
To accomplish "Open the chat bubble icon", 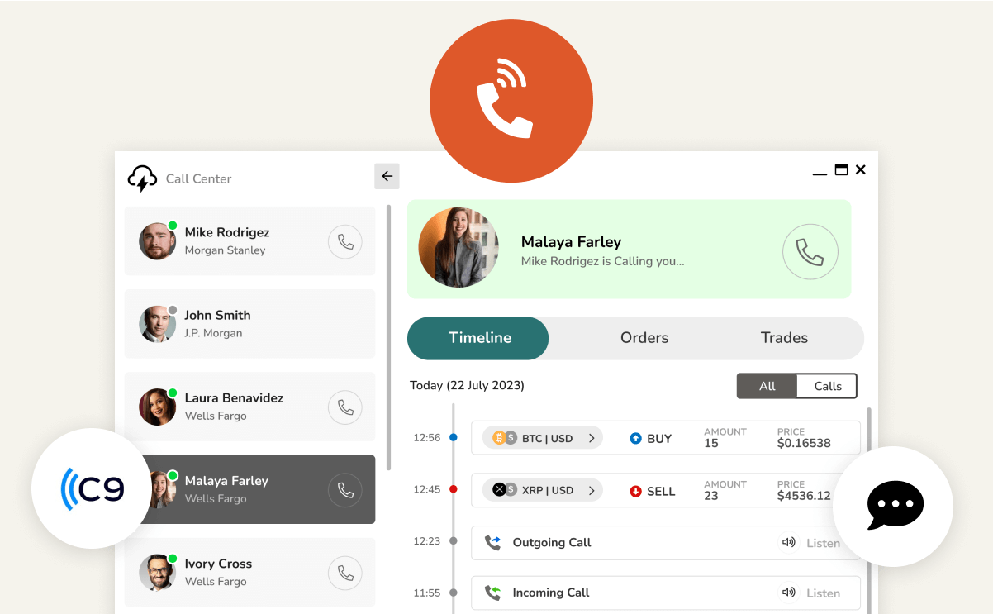I will (895, 505).
